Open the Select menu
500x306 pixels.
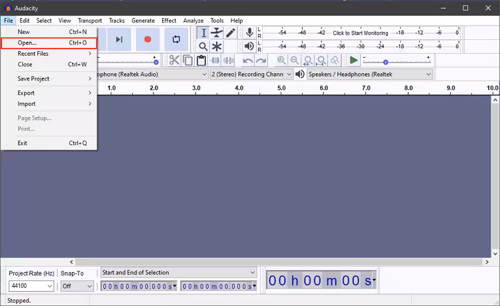pos(44,21)
